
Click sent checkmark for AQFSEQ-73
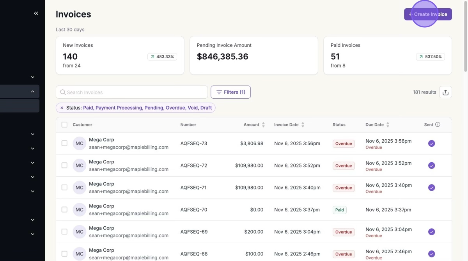point(431,144)
